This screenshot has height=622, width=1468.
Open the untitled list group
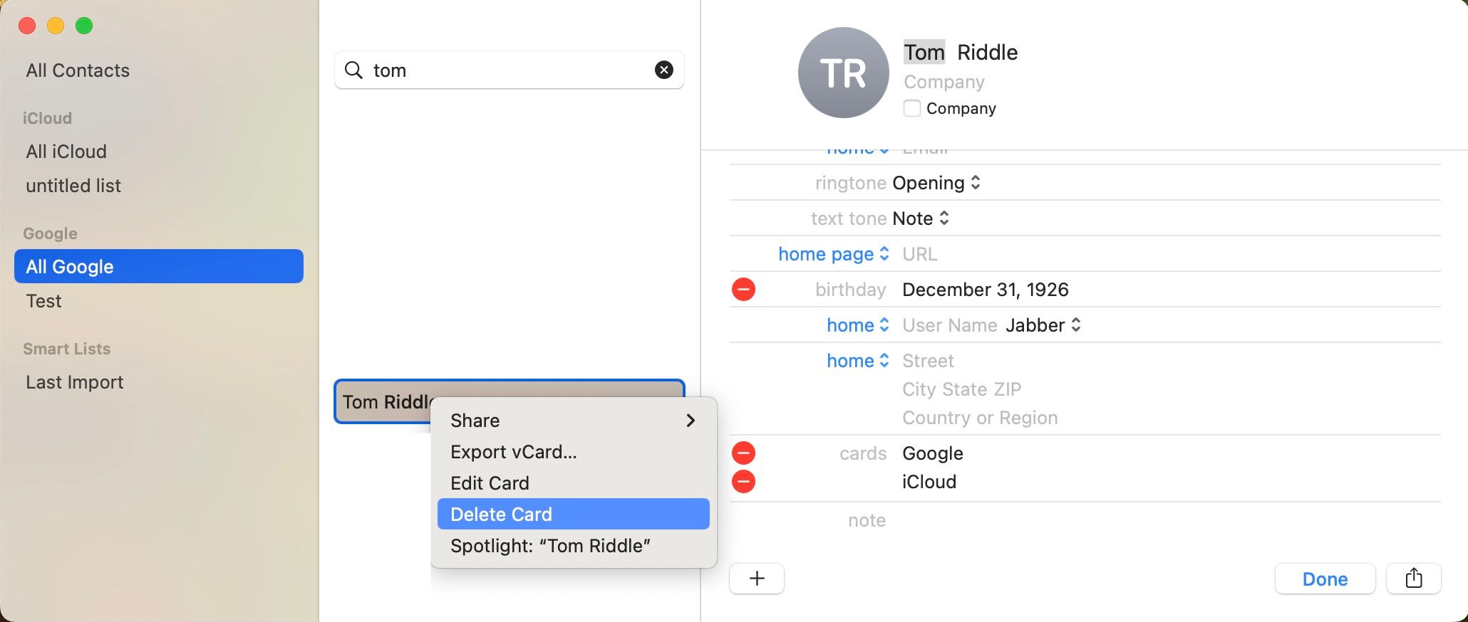(x=73, y=186)
